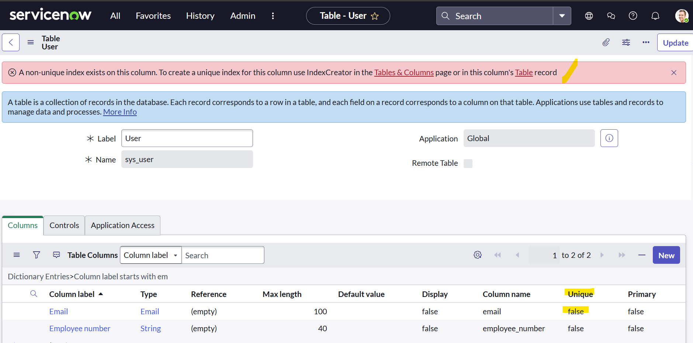693x343 pixels.
Task: Open more options ellipsis in form header
Action: click(x=646, y=42)
